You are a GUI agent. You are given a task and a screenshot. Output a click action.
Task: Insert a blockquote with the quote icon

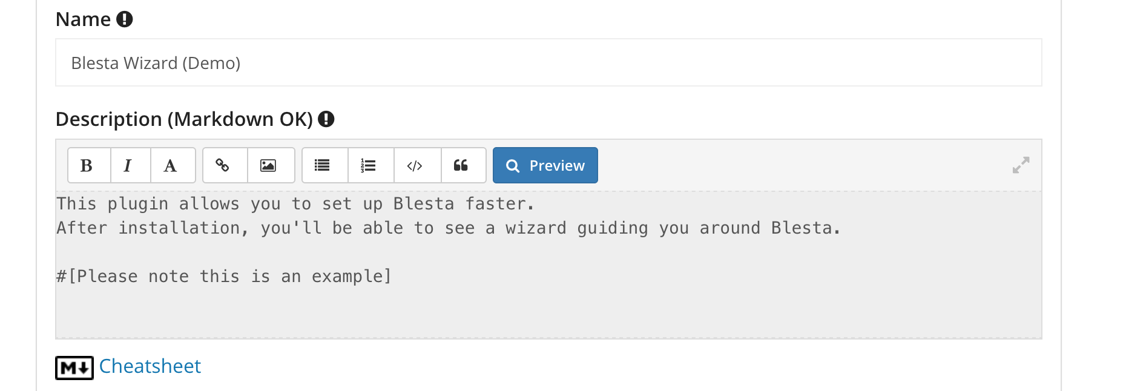point(461,165)
